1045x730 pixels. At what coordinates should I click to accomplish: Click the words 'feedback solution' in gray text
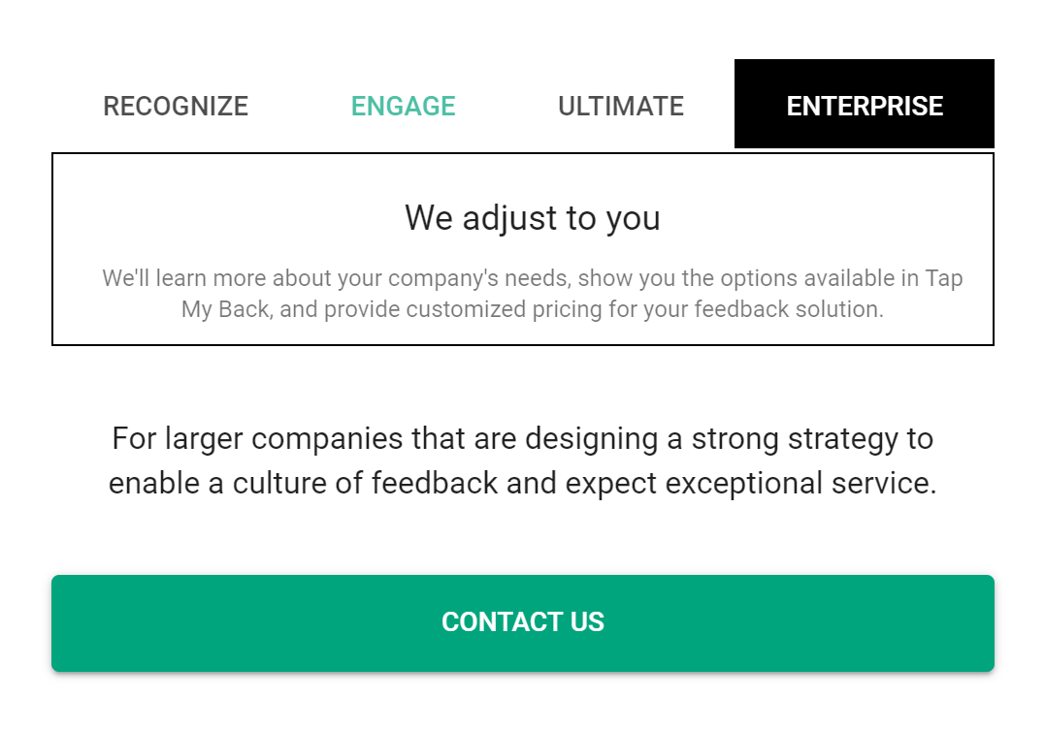pos(789,309)
